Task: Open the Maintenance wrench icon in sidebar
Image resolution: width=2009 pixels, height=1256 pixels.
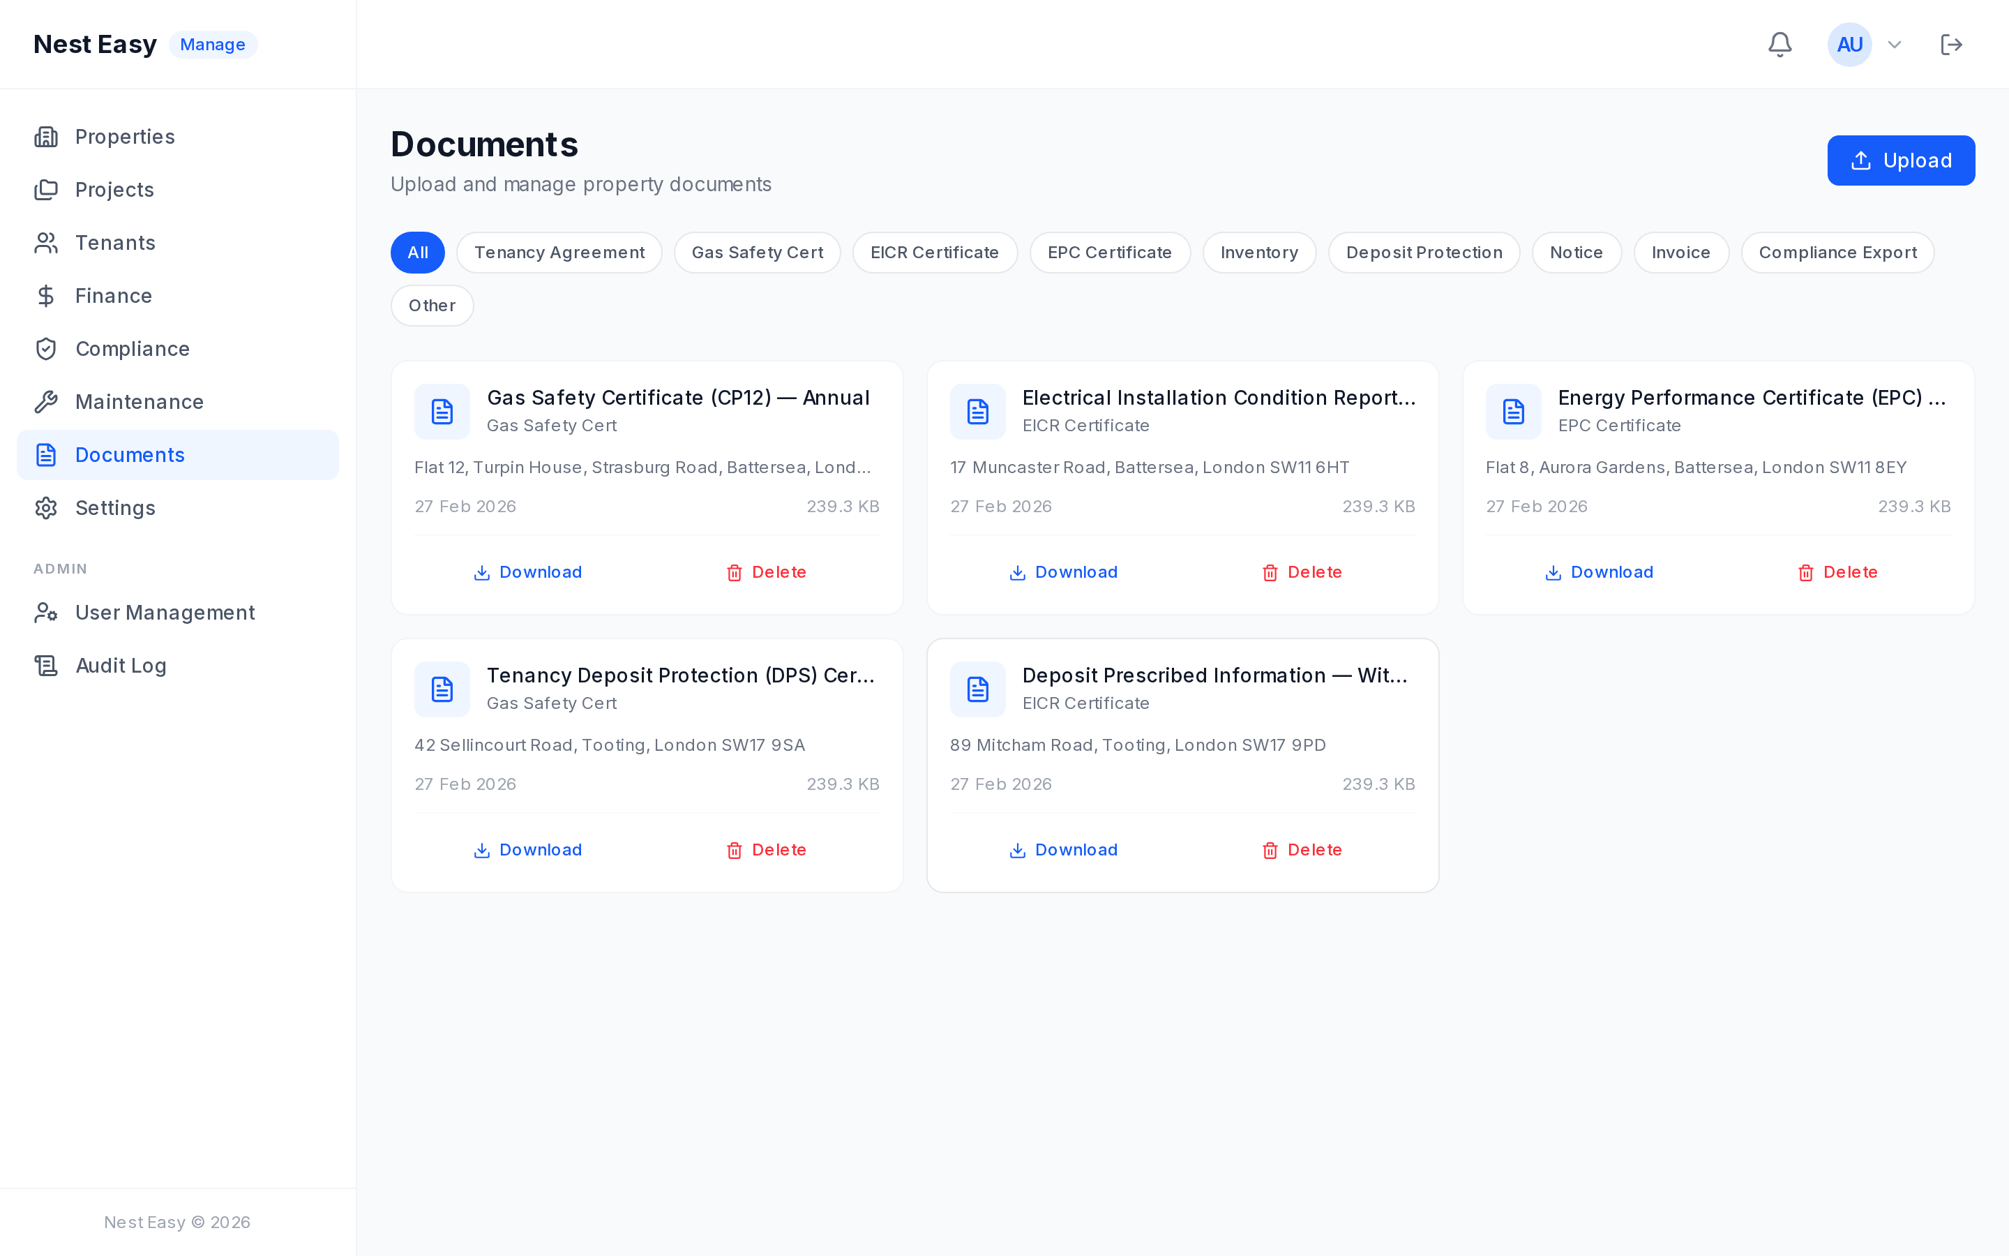Action: (45, 401)
